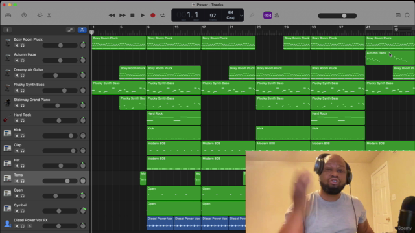This screenshot has height=233, width=415.
Task: Adjust Kick track pan knob
Action: tap(83, 135)
